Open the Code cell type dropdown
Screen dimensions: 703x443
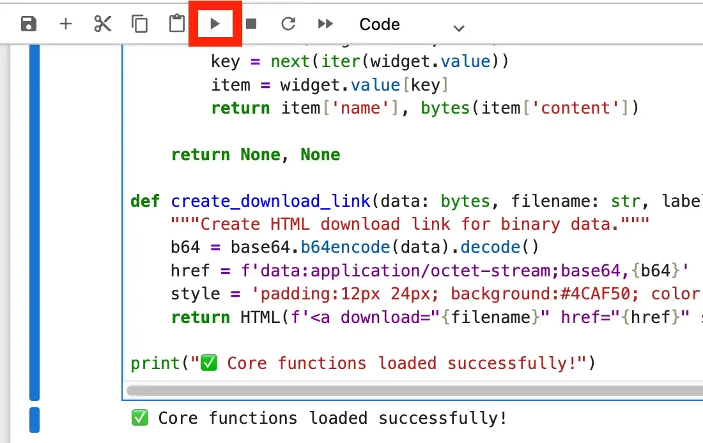412,24
